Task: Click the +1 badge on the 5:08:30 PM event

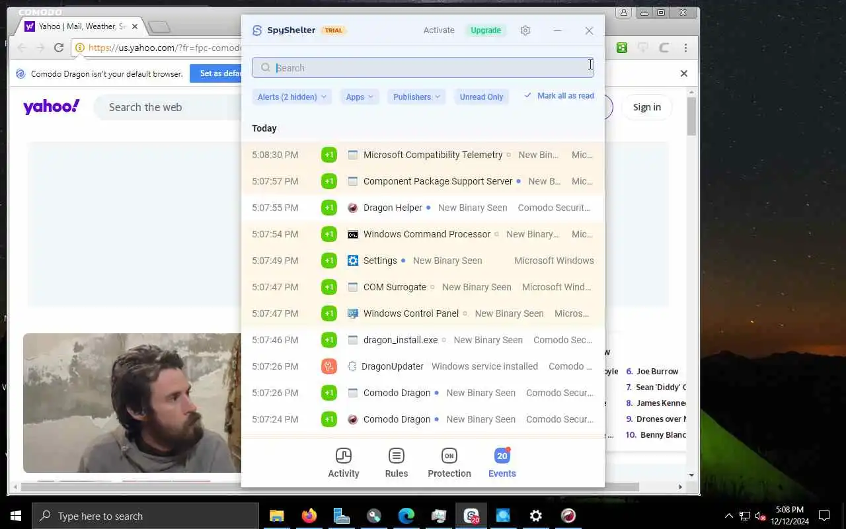Action: click(x=329, y=155)
